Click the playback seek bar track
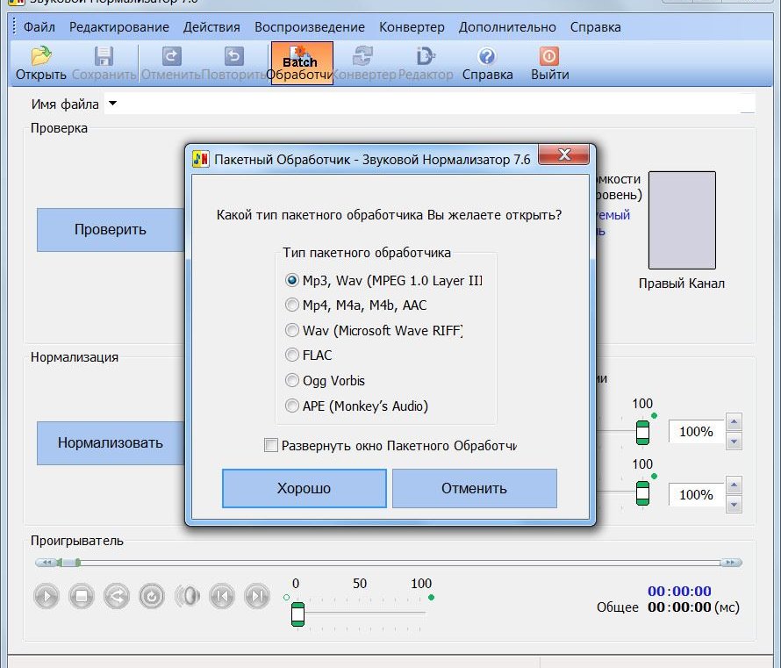Viewport: 781px width, 668px height. click(x=398, y=563)
